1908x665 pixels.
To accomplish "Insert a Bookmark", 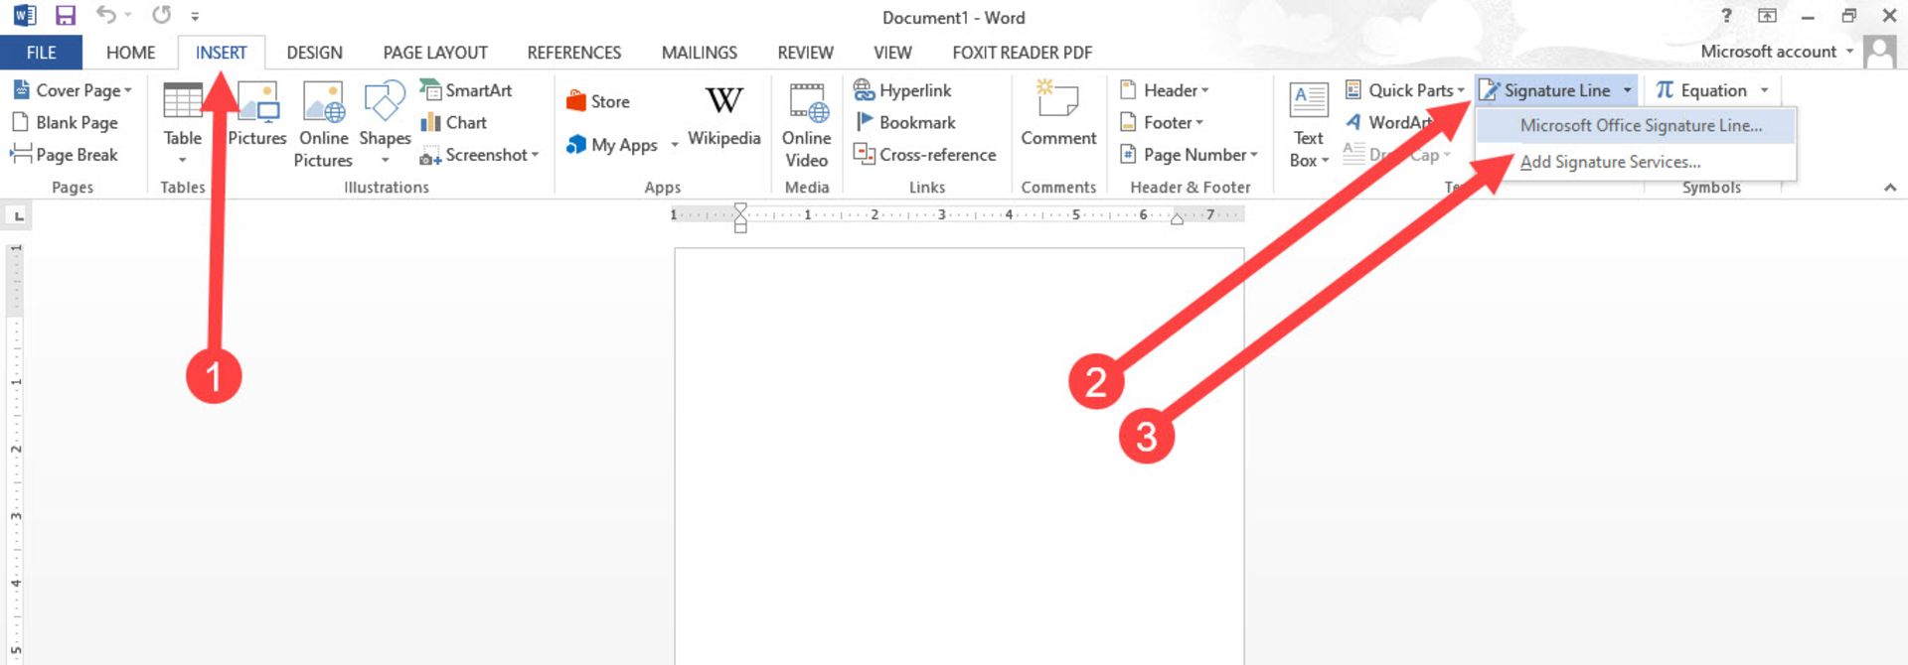I will (x=904, y=123).
